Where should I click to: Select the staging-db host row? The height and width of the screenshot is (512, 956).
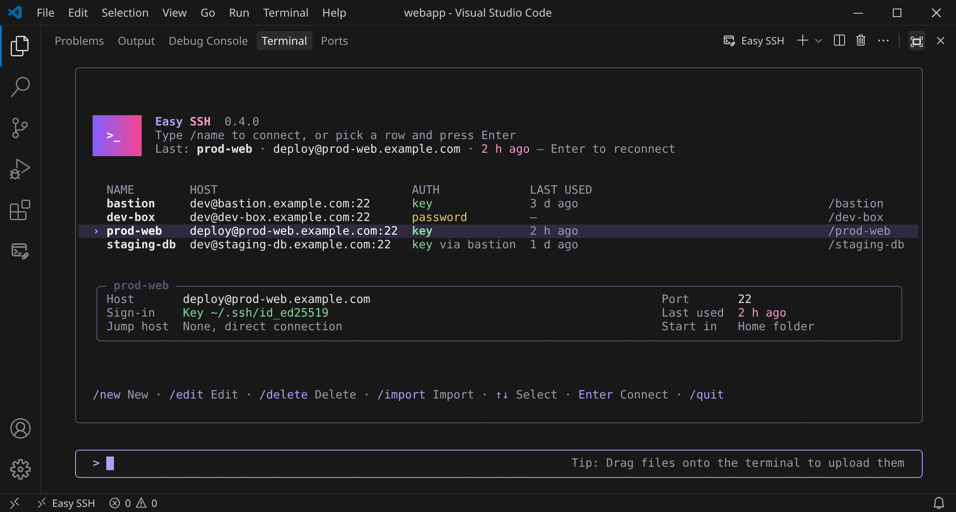pos(498,244)
